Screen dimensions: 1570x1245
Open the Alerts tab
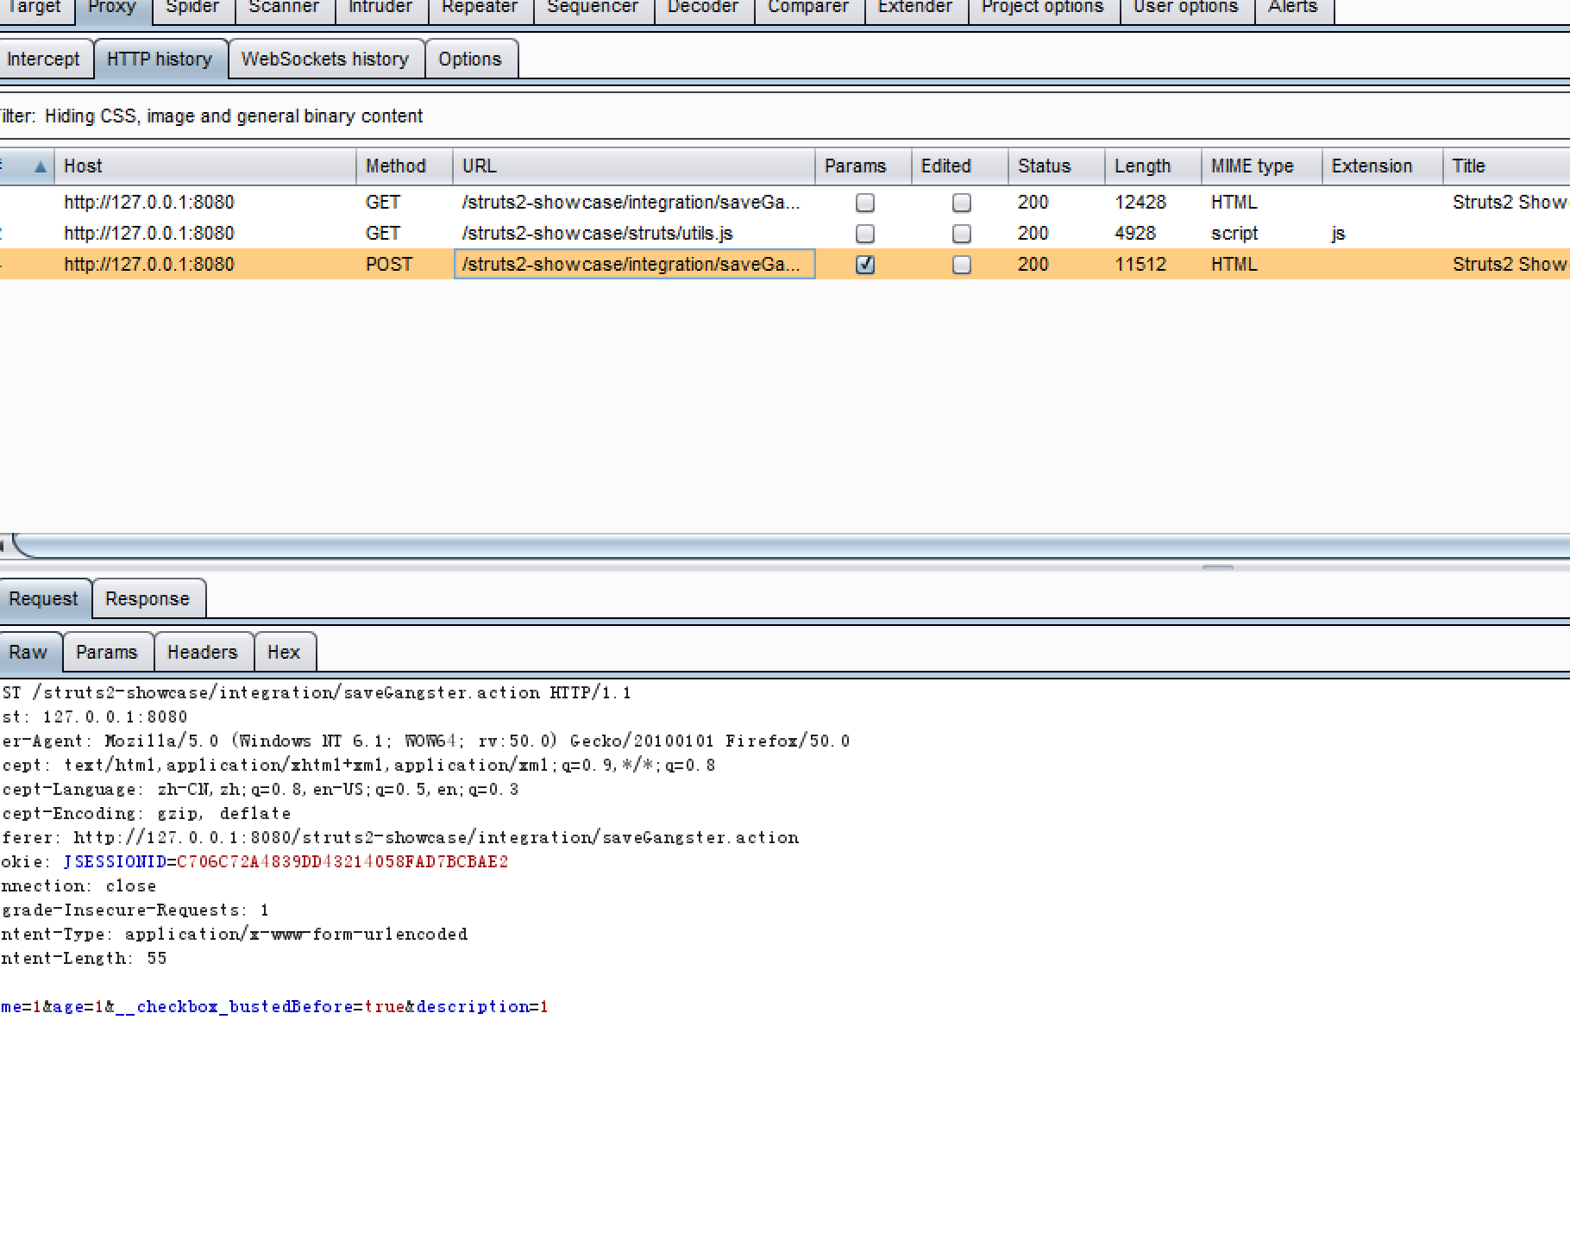pyautogui.click(x=1293, y=9)
